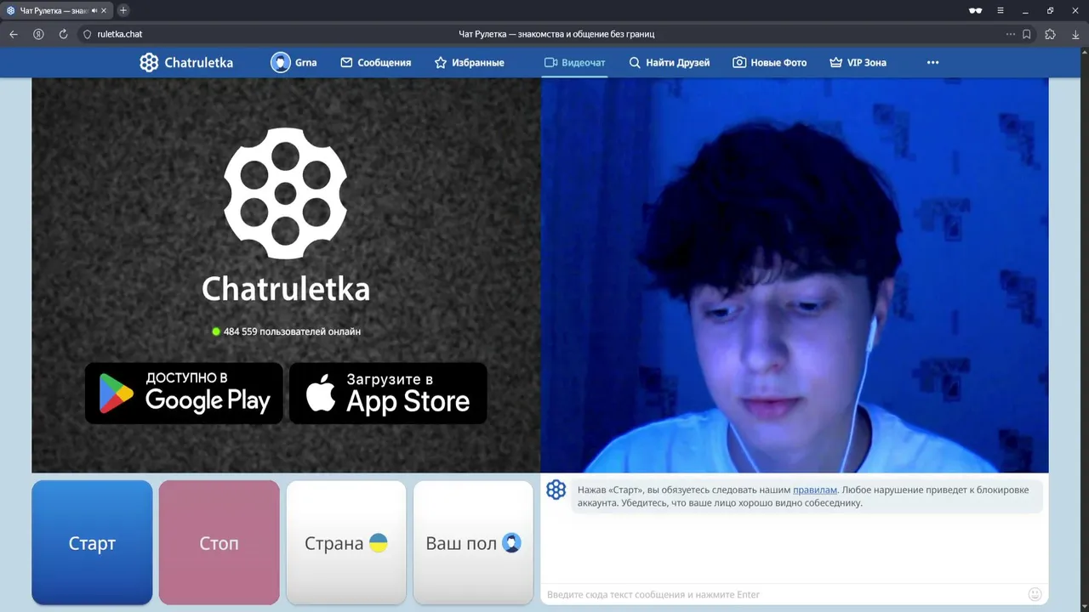Open the Google Play download badge
The height and width of the screenshot is (612, 1089).
coord(184,393)
